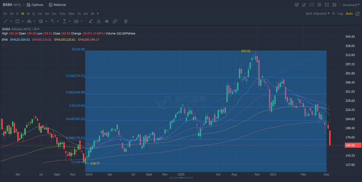Click the fullscreen arrows icon
Viewport: 362px width, 182px height.
(x=327, y=5)
